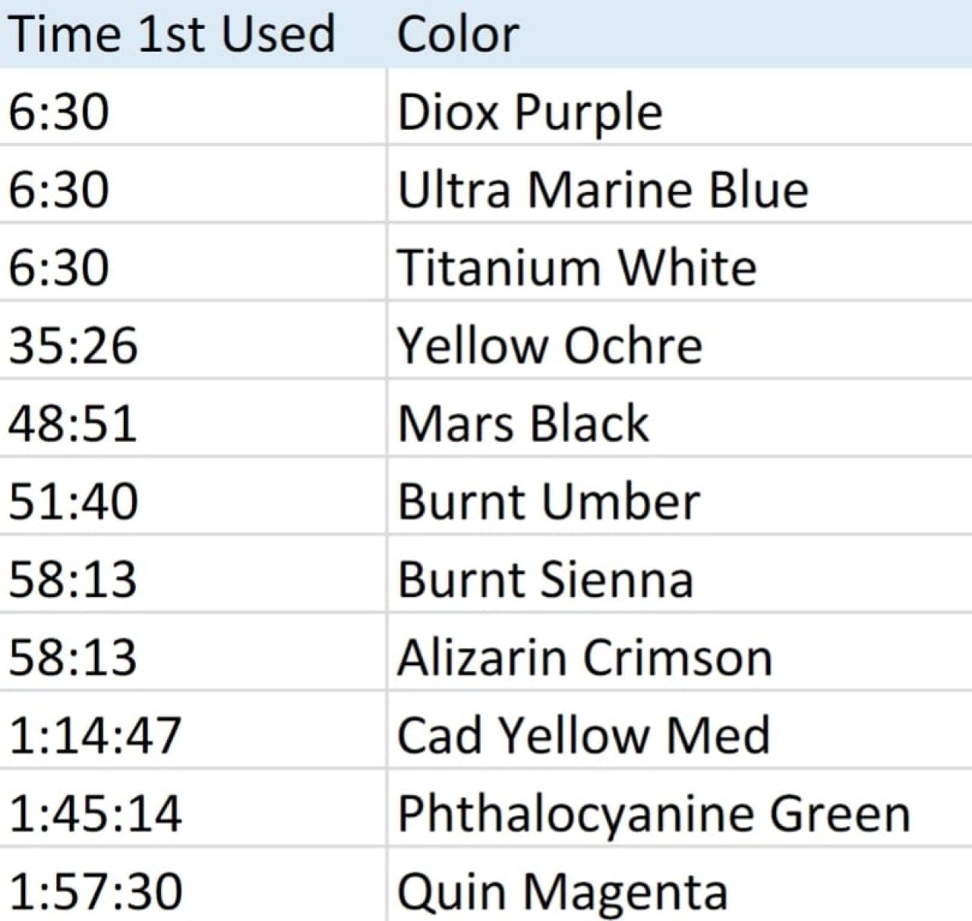The width and height of the screenshot is (972, 921).
Task: Click the "Time 1st Used" column header
Action: click(x=172, y=34)
